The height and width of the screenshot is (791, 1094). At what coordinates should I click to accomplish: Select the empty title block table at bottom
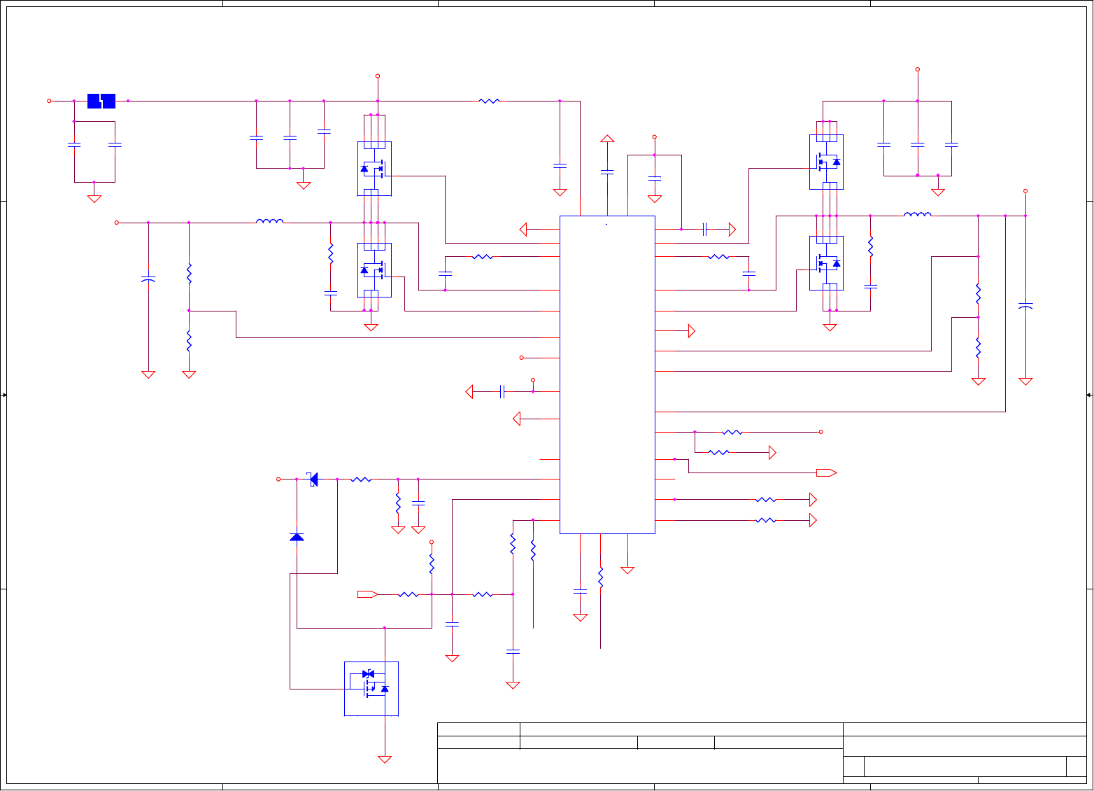(762, 753)
